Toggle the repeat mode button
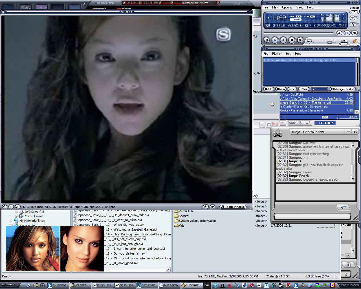 click(x=353, y=18)
